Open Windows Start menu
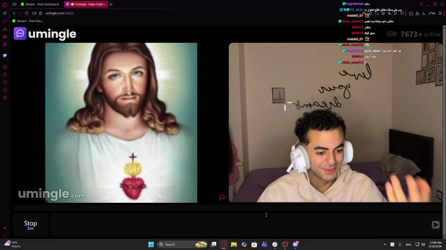This screenshot has width=446, height=250. (151, 244)
